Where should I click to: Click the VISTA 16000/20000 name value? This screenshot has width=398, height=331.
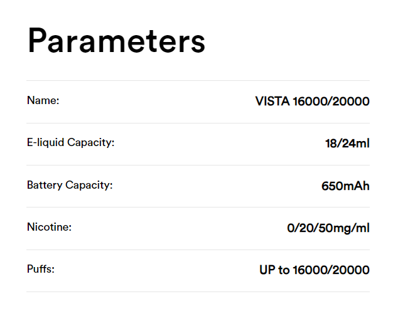(x=312, y=102)
